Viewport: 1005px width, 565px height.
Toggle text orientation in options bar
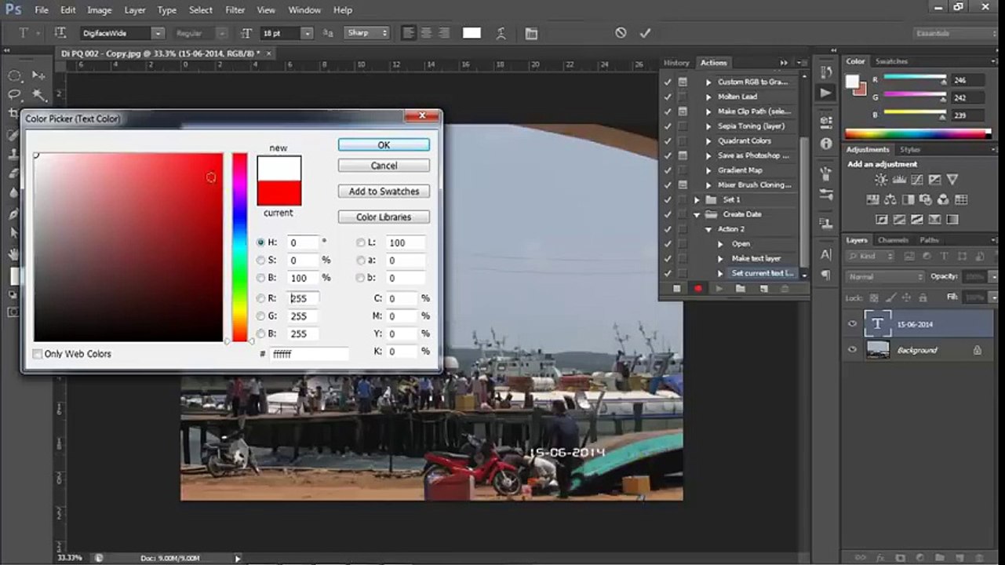60,33
